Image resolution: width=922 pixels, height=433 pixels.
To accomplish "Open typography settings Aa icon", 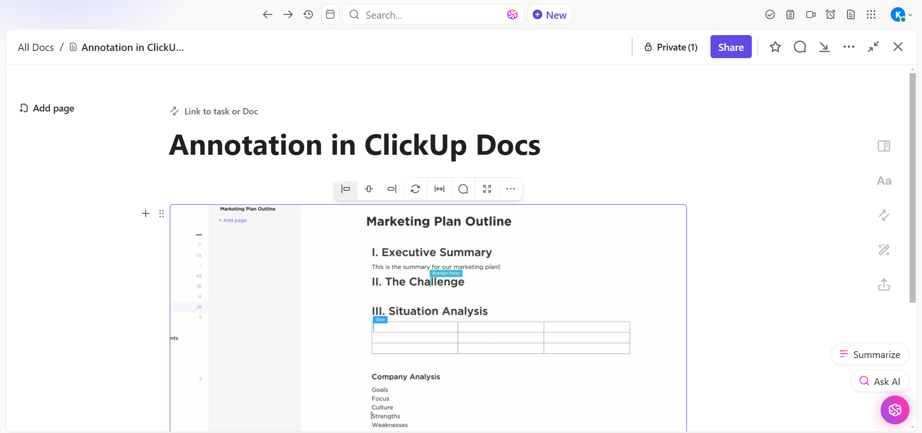I will click(x=884, y=181).
